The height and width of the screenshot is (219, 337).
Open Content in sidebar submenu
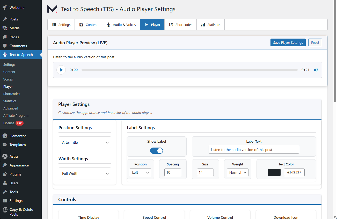9,72
